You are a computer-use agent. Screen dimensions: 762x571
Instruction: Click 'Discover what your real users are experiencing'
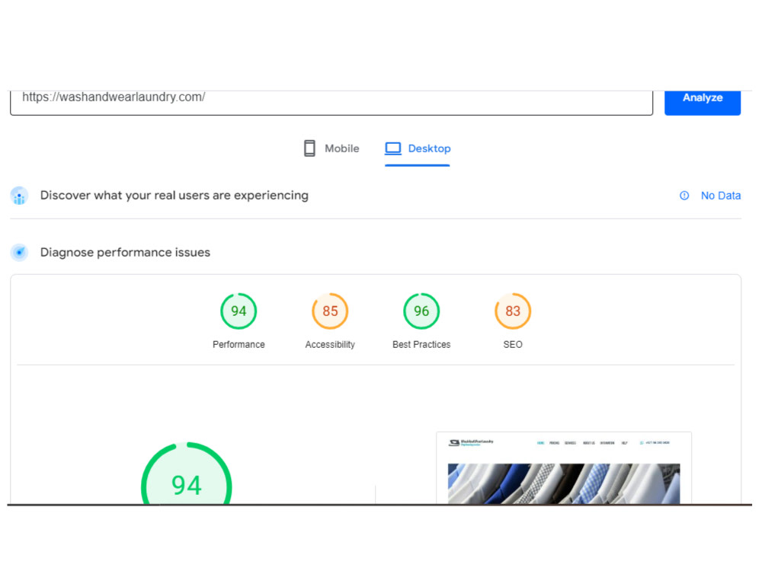[174, 196]
